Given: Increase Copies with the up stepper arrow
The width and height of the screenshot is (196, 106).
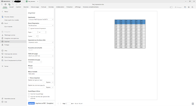Looking at the screenshot, I should pyautogui.click(x=38, y=36).
